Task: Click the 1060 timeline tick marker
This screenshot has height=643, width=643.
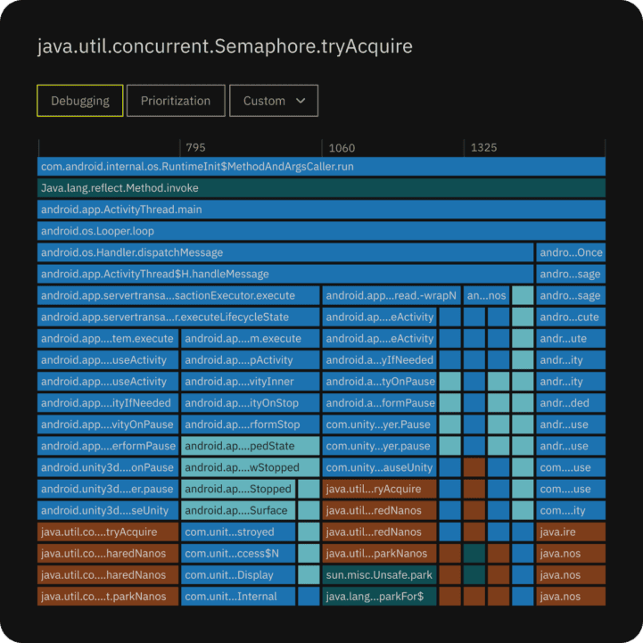Action: click(x=342, y=148)
